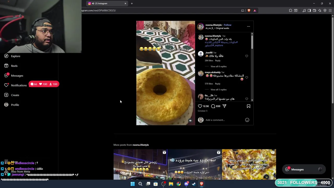Click the browser address bar URL
The image size is (334, 188).
[99, 10]
